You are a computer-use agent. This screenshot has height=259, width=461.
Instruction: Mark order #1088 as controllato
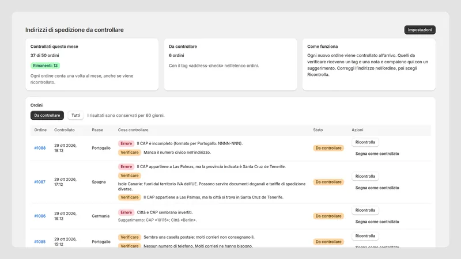(377, 154)
